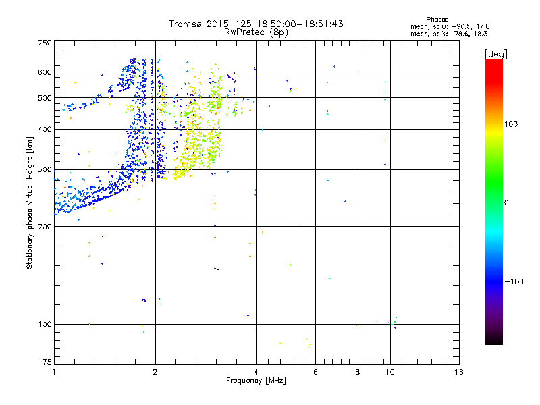Click the '0' colorbar tick label
This screenshot has width=540, height=405.
[x=506, y=203]
